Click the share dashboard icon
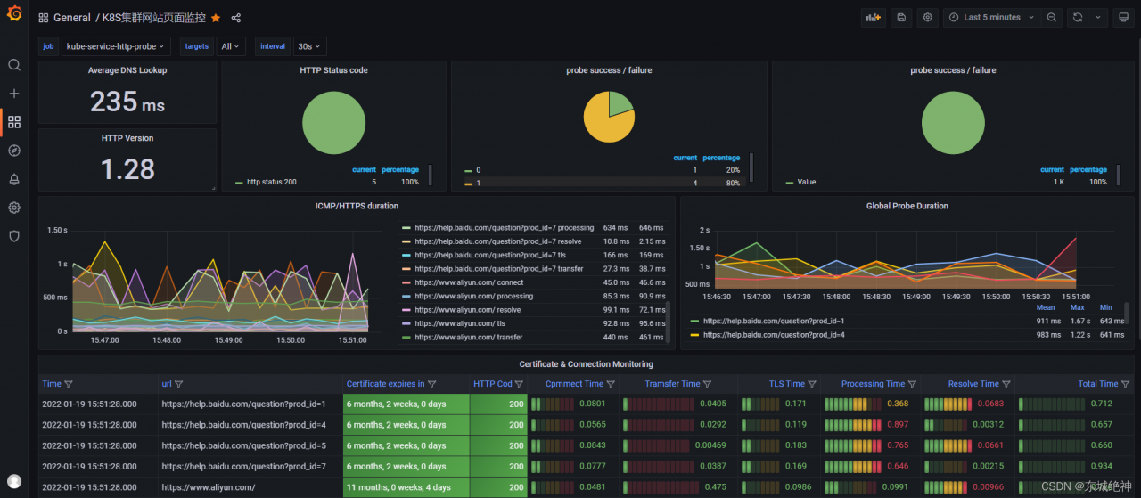 pos(236,18)
